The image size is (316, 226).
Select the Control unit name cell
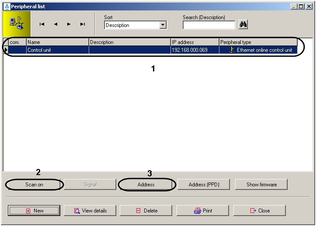point(58,50)
